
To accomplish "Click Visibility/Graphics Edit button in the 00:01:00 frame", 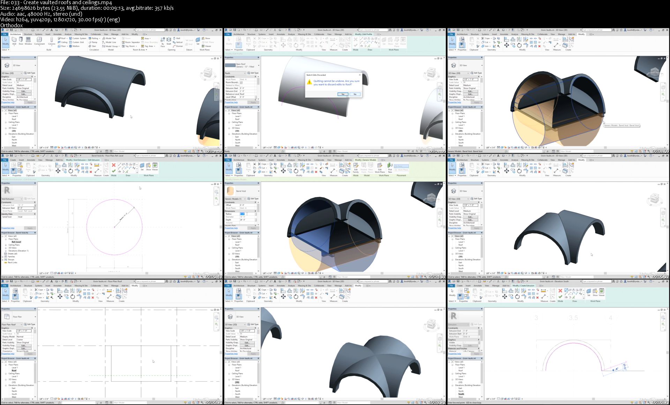I will tap(24, 91).
